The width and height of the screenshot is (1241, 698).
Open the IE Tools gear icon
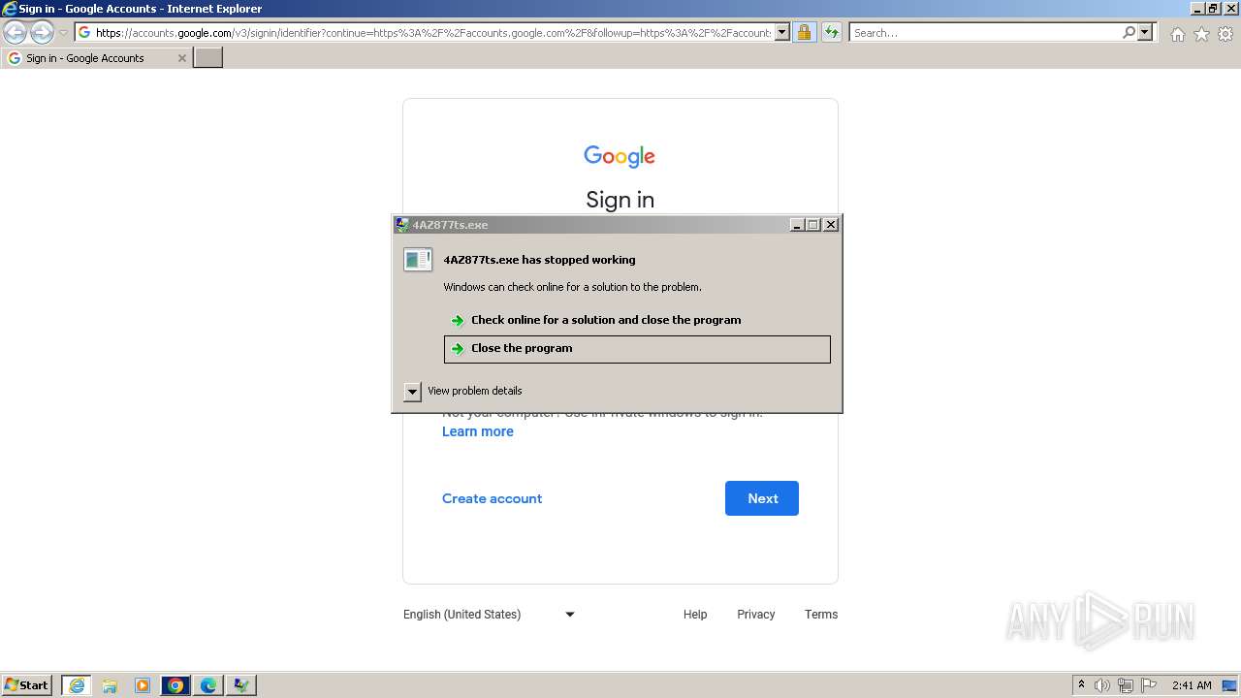pos(1225,34)
